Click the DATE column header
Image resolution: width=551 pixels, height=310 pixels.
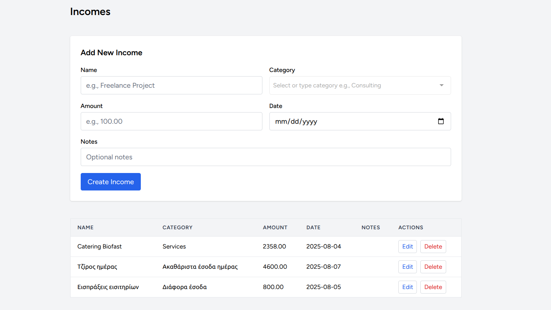click(313, 228)
